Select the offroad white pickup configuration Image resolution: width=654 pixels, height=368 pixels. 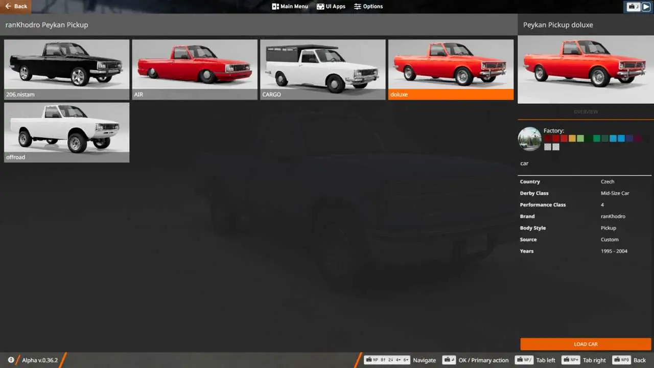[67, 132]
